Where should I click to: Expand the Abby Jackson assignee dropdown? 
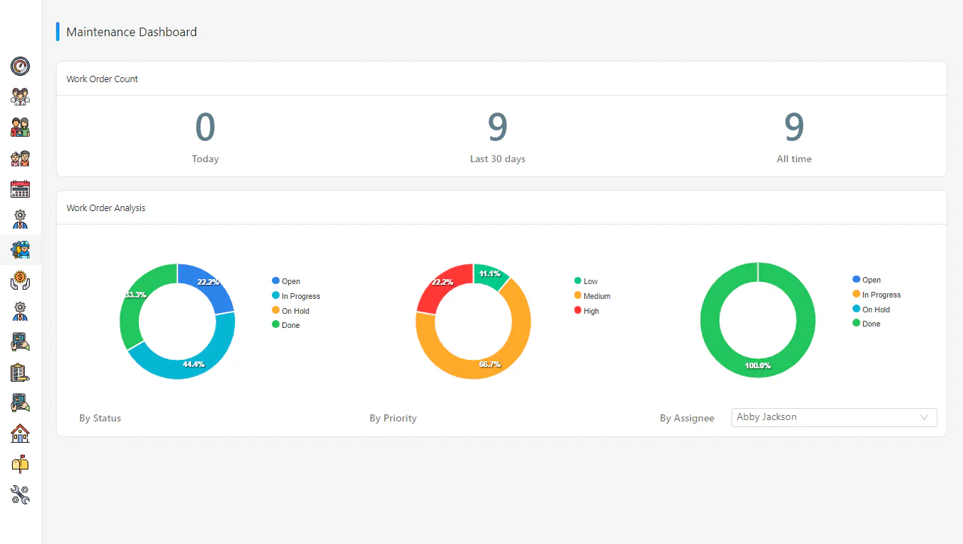click(x=834, y=417)
